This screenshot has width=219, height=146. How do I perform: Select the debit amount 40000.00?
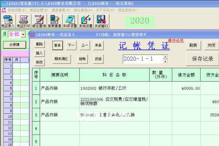click(186, 88)
